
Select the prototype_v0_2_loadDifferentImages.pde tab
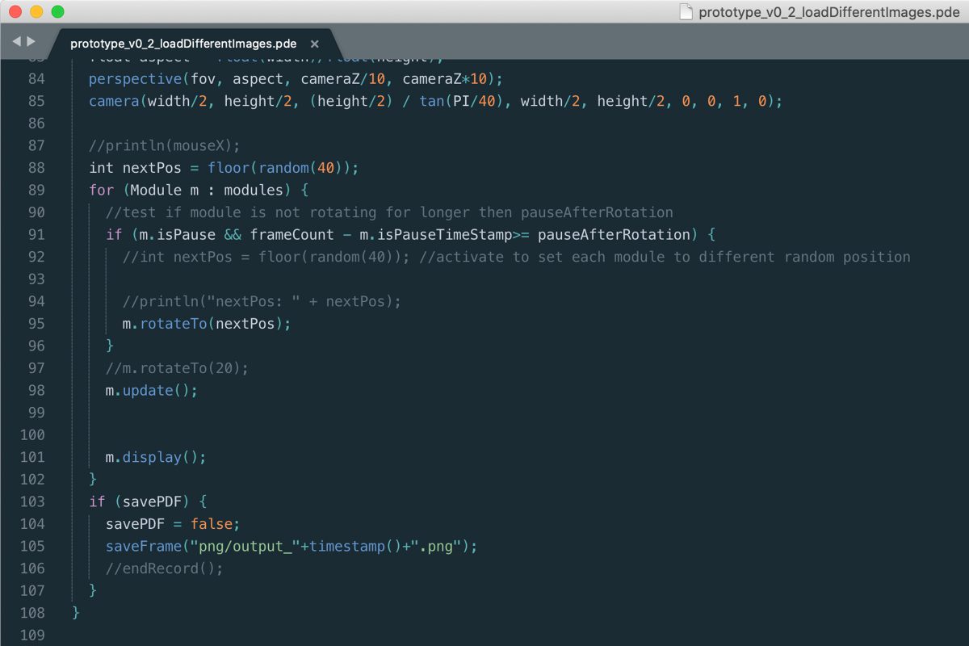[182, 44]
